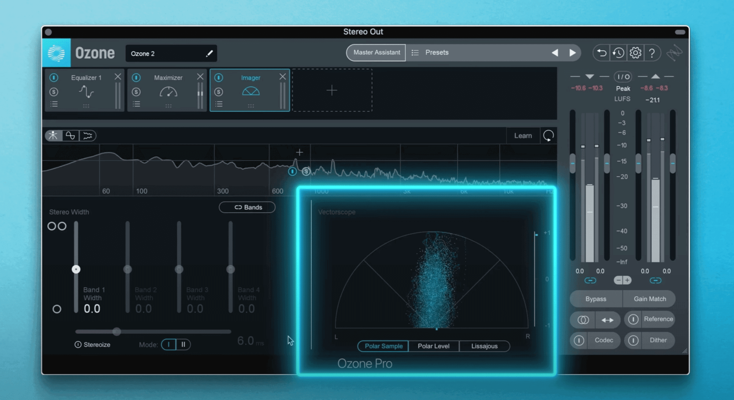Add a new module slot
Image resolution: width=734 pixels, height=400 pixels.
tap(332, 90)
